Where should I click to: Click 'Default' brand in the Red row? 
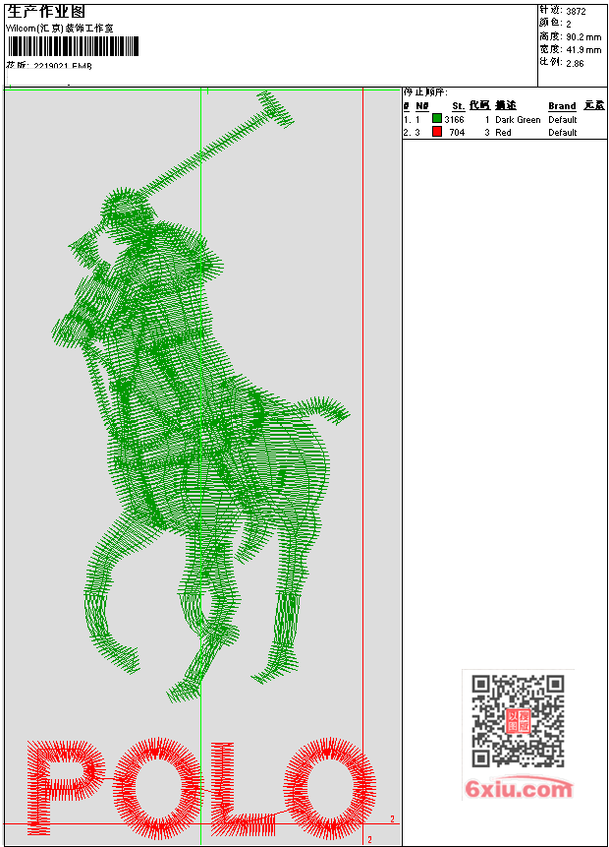563,133
